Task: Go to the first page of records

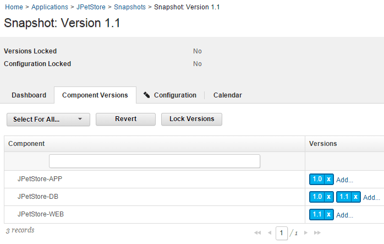Action: pyautogui.click(x=257, y=233)
